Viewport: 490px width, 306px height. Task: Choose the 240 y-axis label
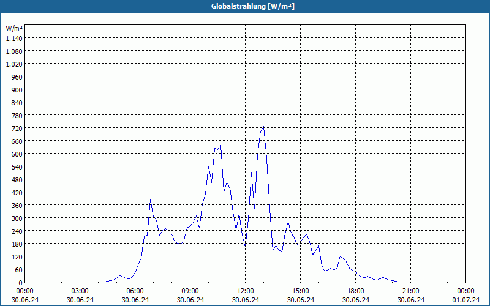pos(17,231)
